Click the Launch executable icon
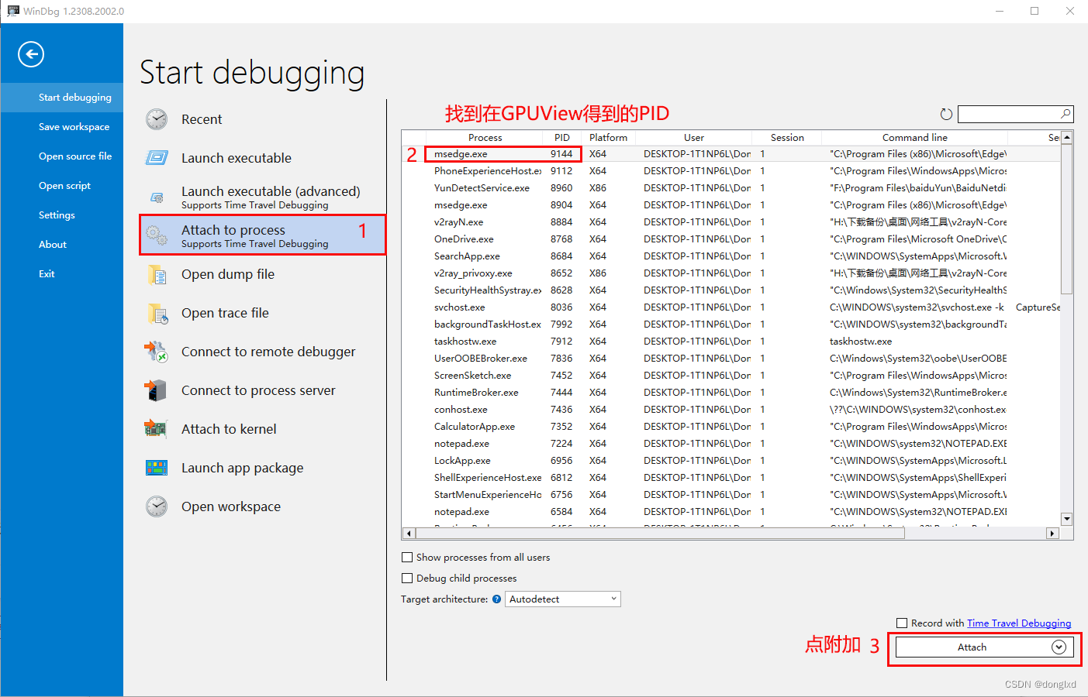Viewport: 1088px width, 697px height. coord(157,158)
